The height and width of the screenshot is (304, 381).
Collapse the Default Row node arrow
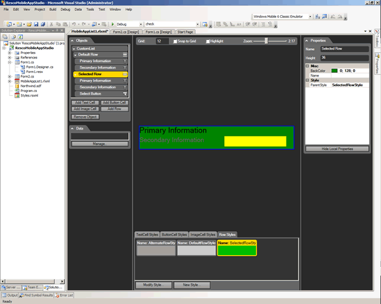click(76, 55)
